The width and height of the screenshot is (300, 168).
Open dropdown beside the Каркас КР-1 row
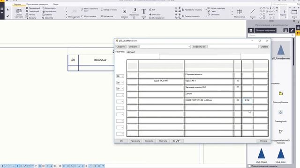point(120,83)
